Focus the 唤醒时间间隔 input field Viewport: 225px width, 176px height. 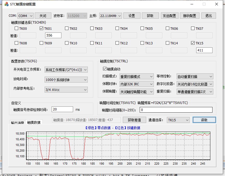coord(176,110)
